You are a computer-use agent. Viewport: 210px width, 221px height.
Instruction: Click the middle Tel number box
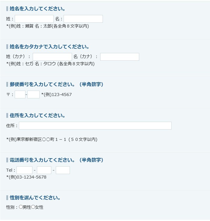pos(44,170)
